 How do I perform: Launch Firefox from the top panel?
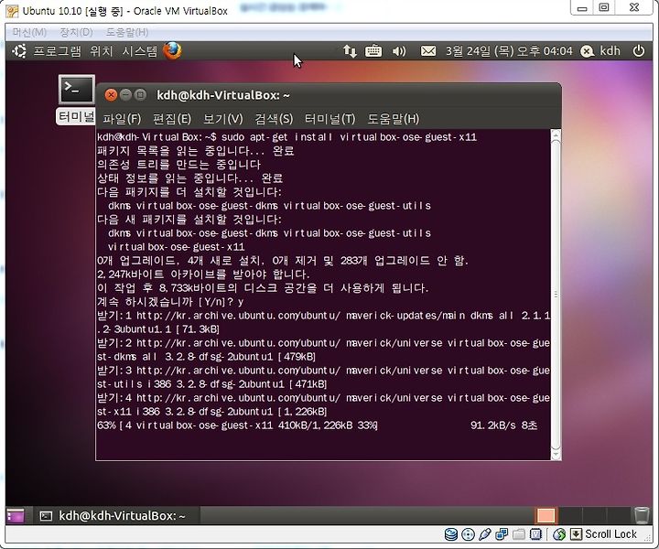pos(172,51)
